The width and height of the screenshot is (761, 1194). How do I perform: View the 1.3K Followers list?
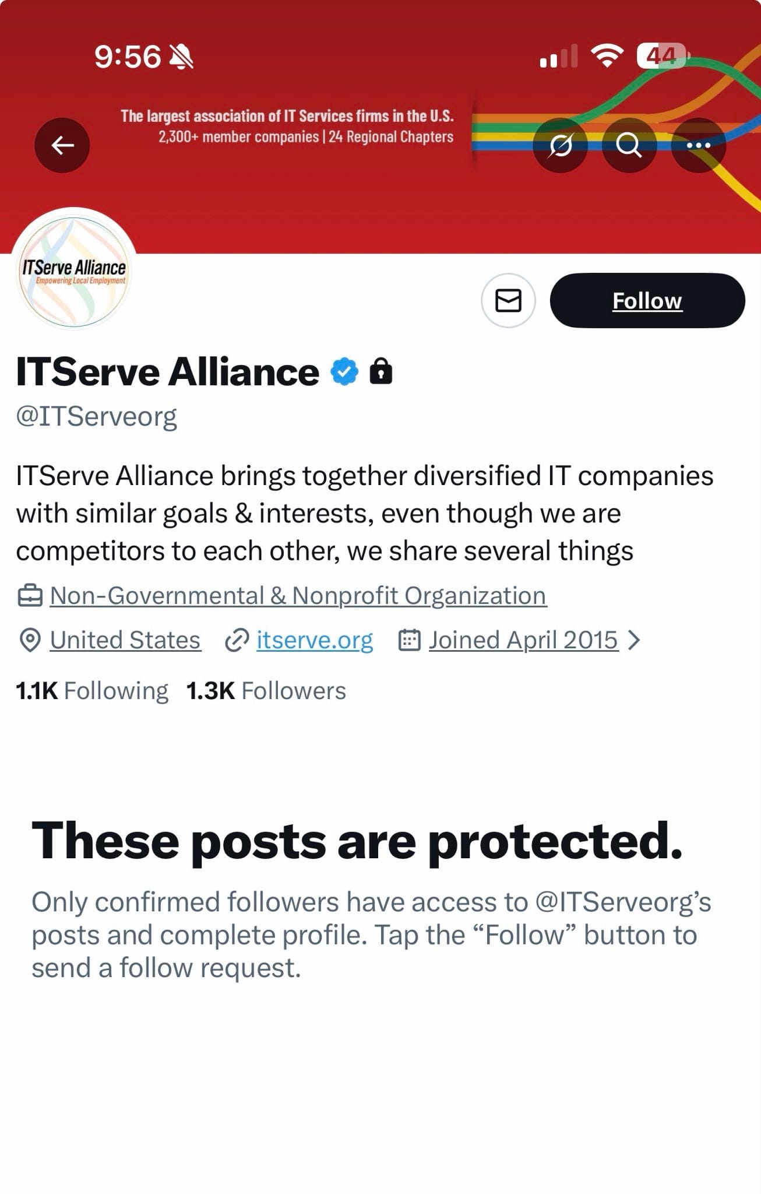pos(266,691)
